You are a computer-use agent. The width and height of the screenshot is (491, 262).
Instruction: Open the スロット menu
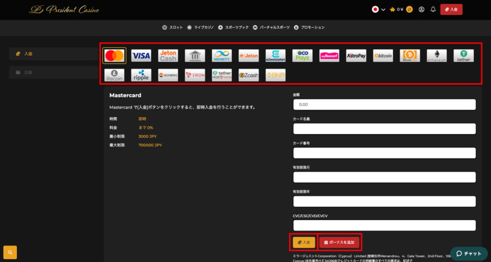point(172,27)
